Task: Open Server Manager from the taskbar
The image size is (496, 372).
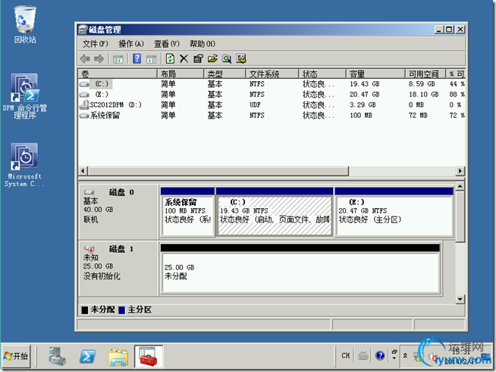Action: coord(57,356)
